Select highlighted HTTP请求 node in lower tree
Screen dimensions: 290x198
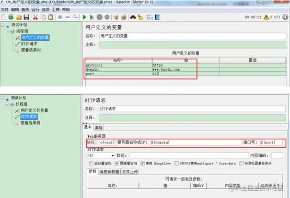tap(29, 117)
